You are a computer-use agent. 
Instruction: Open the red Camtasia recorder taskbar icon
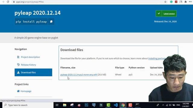[x=130, y=105]
